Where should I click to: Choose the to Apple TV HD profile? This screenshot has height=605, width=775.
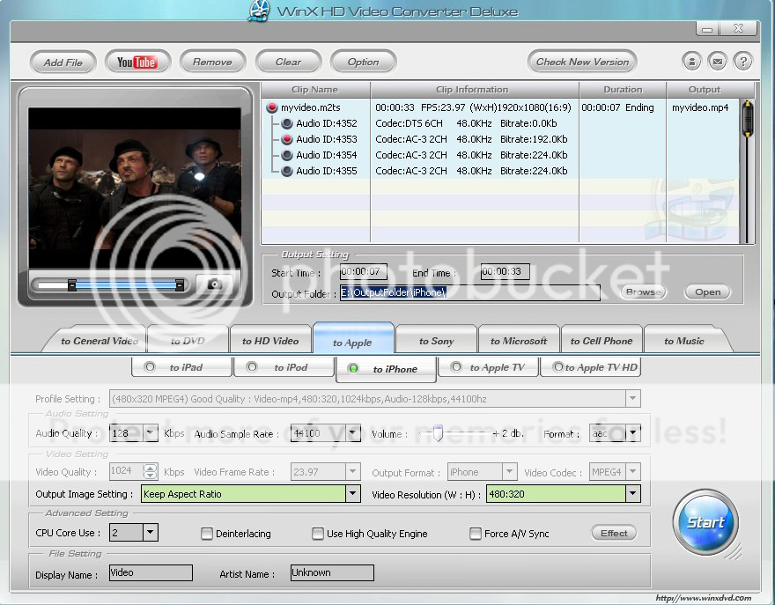click(x=591, y=367)
